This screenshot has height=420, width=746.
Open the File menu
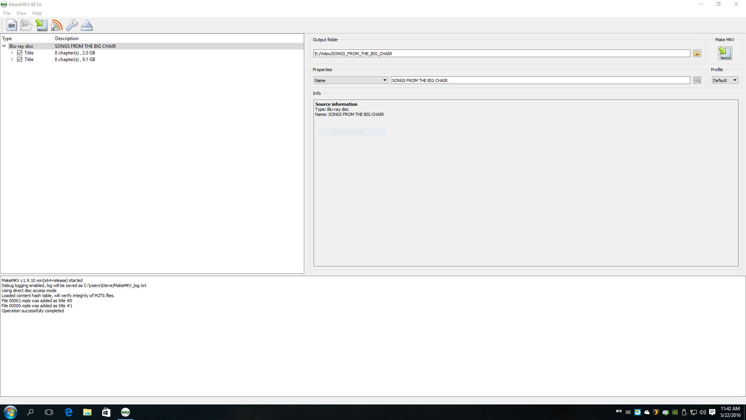(x=7, y=13)
